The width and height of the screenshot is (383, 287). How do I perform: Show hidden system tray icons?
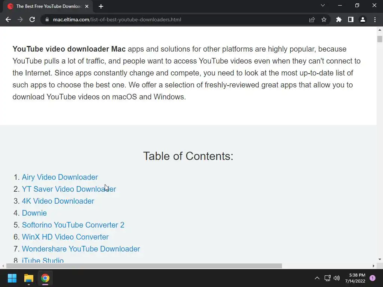click(317, 278)
